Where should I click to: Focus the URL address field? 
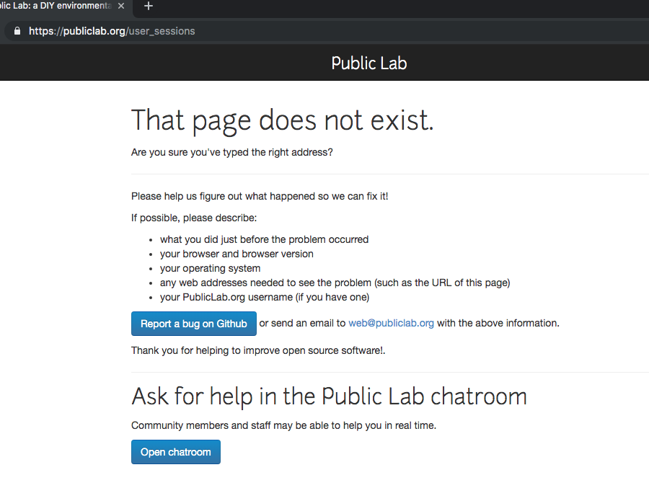pyautogui.click(x=327, y=31)
